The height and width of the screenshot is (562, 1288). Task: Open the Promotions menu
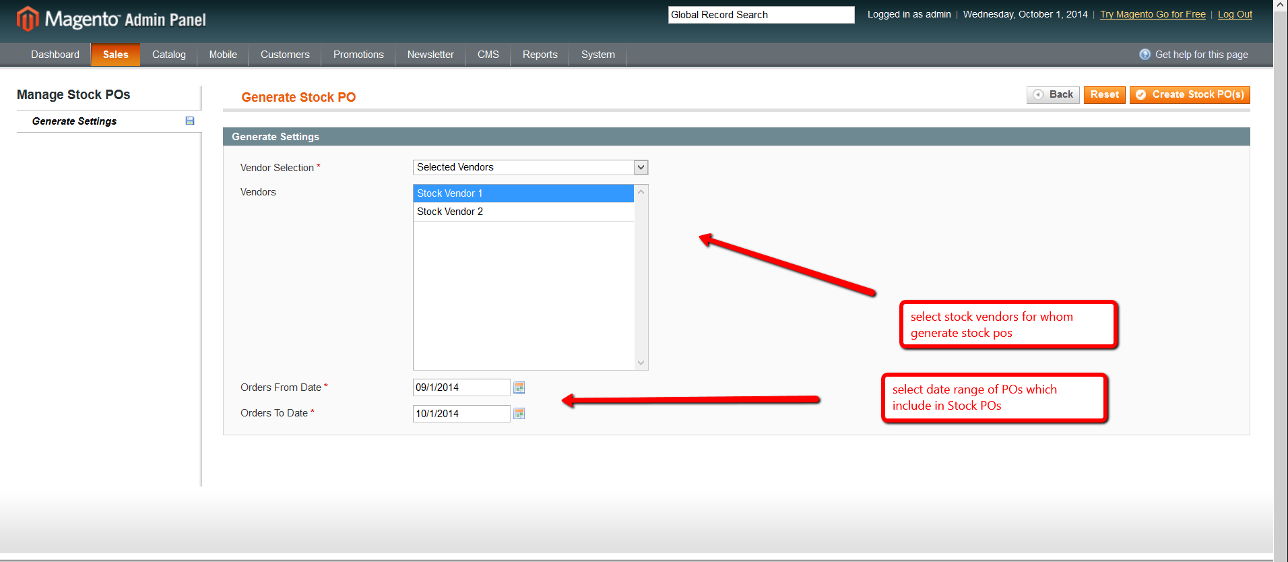[x=358, y=55]
